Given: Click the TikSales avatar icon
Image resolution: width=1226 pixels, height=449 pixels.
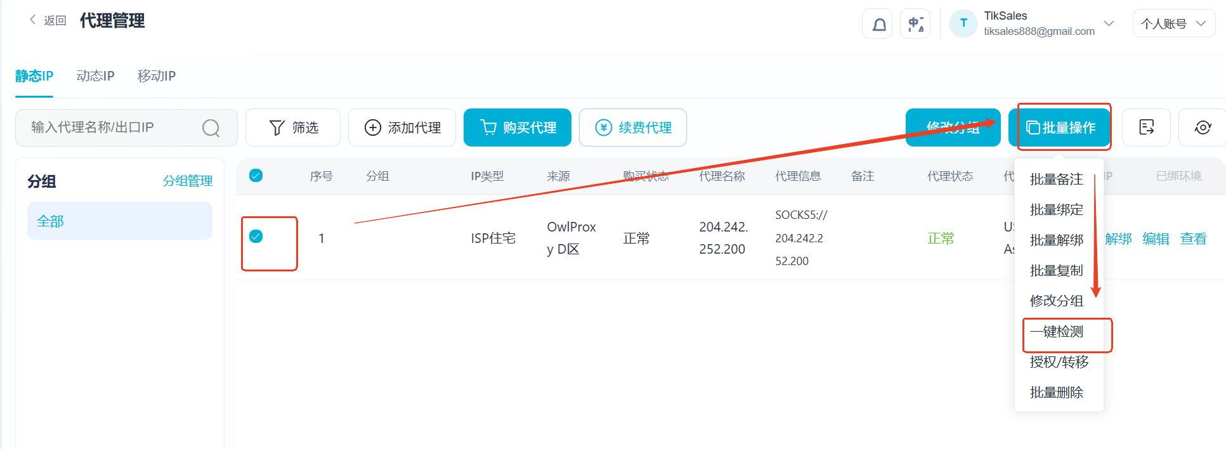Looking at the screenshot, I should 963,23.
